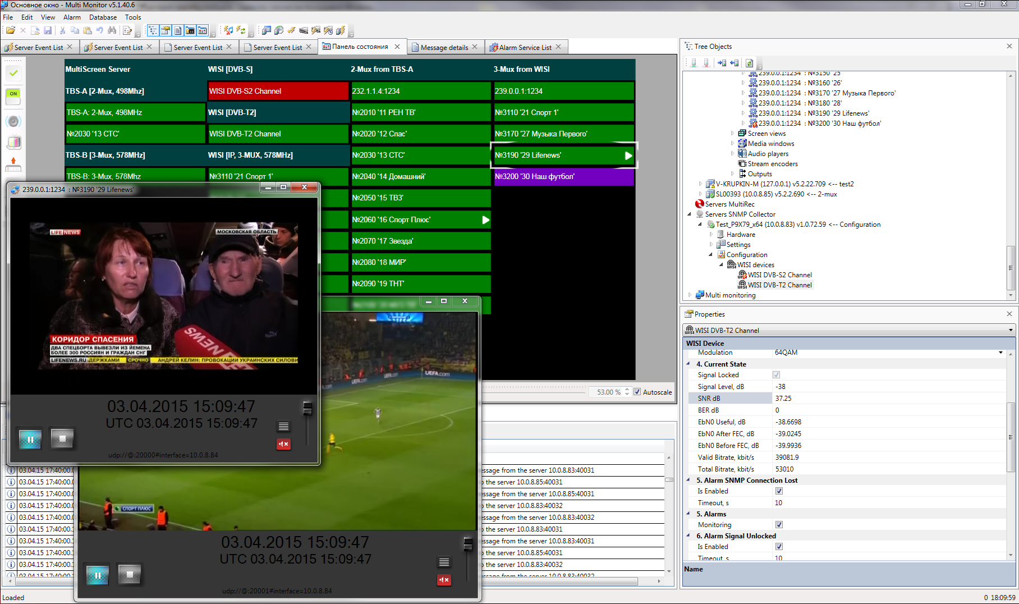Click the color palette icon in left sidebar
This screenshot has height=604, width=1019.
[13, 143]
